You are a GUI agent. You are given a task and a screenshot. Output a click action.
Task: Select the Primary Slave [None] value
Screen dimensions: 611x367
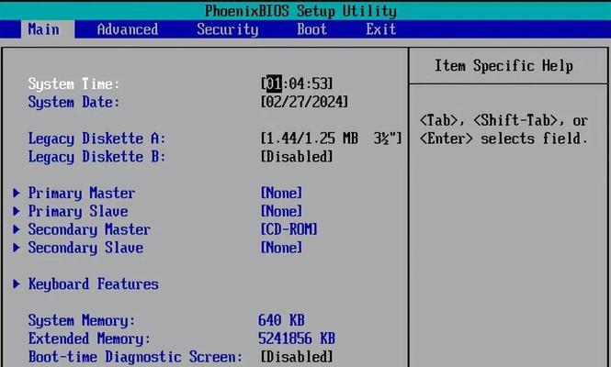click(281, 211)
